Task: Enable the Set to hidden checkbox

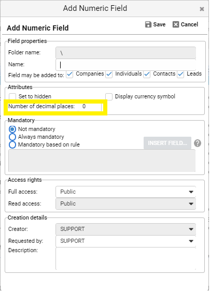Action: [x=12, y=97]
